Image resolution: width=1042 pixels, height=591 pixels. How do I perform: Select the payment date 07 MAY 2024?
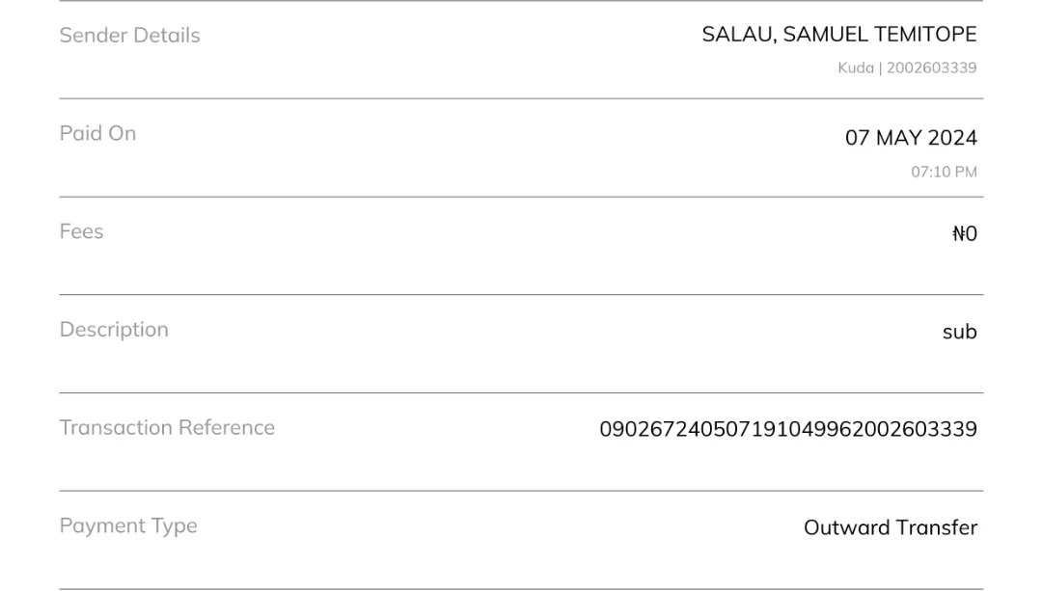point(911,138)
